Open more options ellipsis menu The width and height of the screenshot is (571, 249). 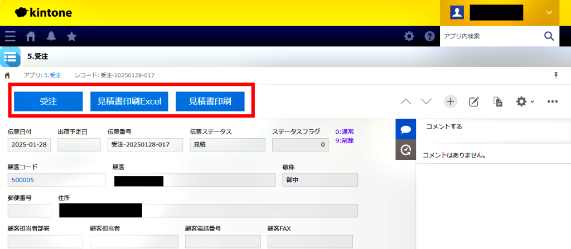(553, 101)
